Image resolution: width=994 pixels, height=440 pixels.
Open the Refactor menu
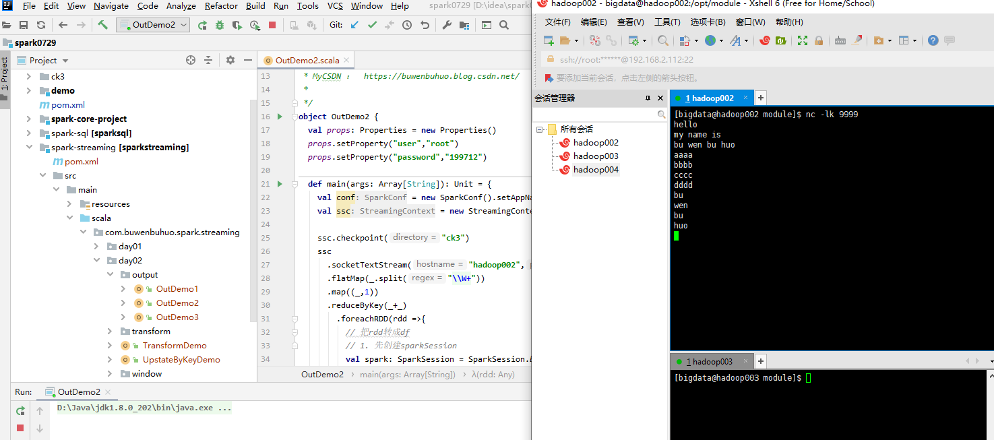(221, 6)
